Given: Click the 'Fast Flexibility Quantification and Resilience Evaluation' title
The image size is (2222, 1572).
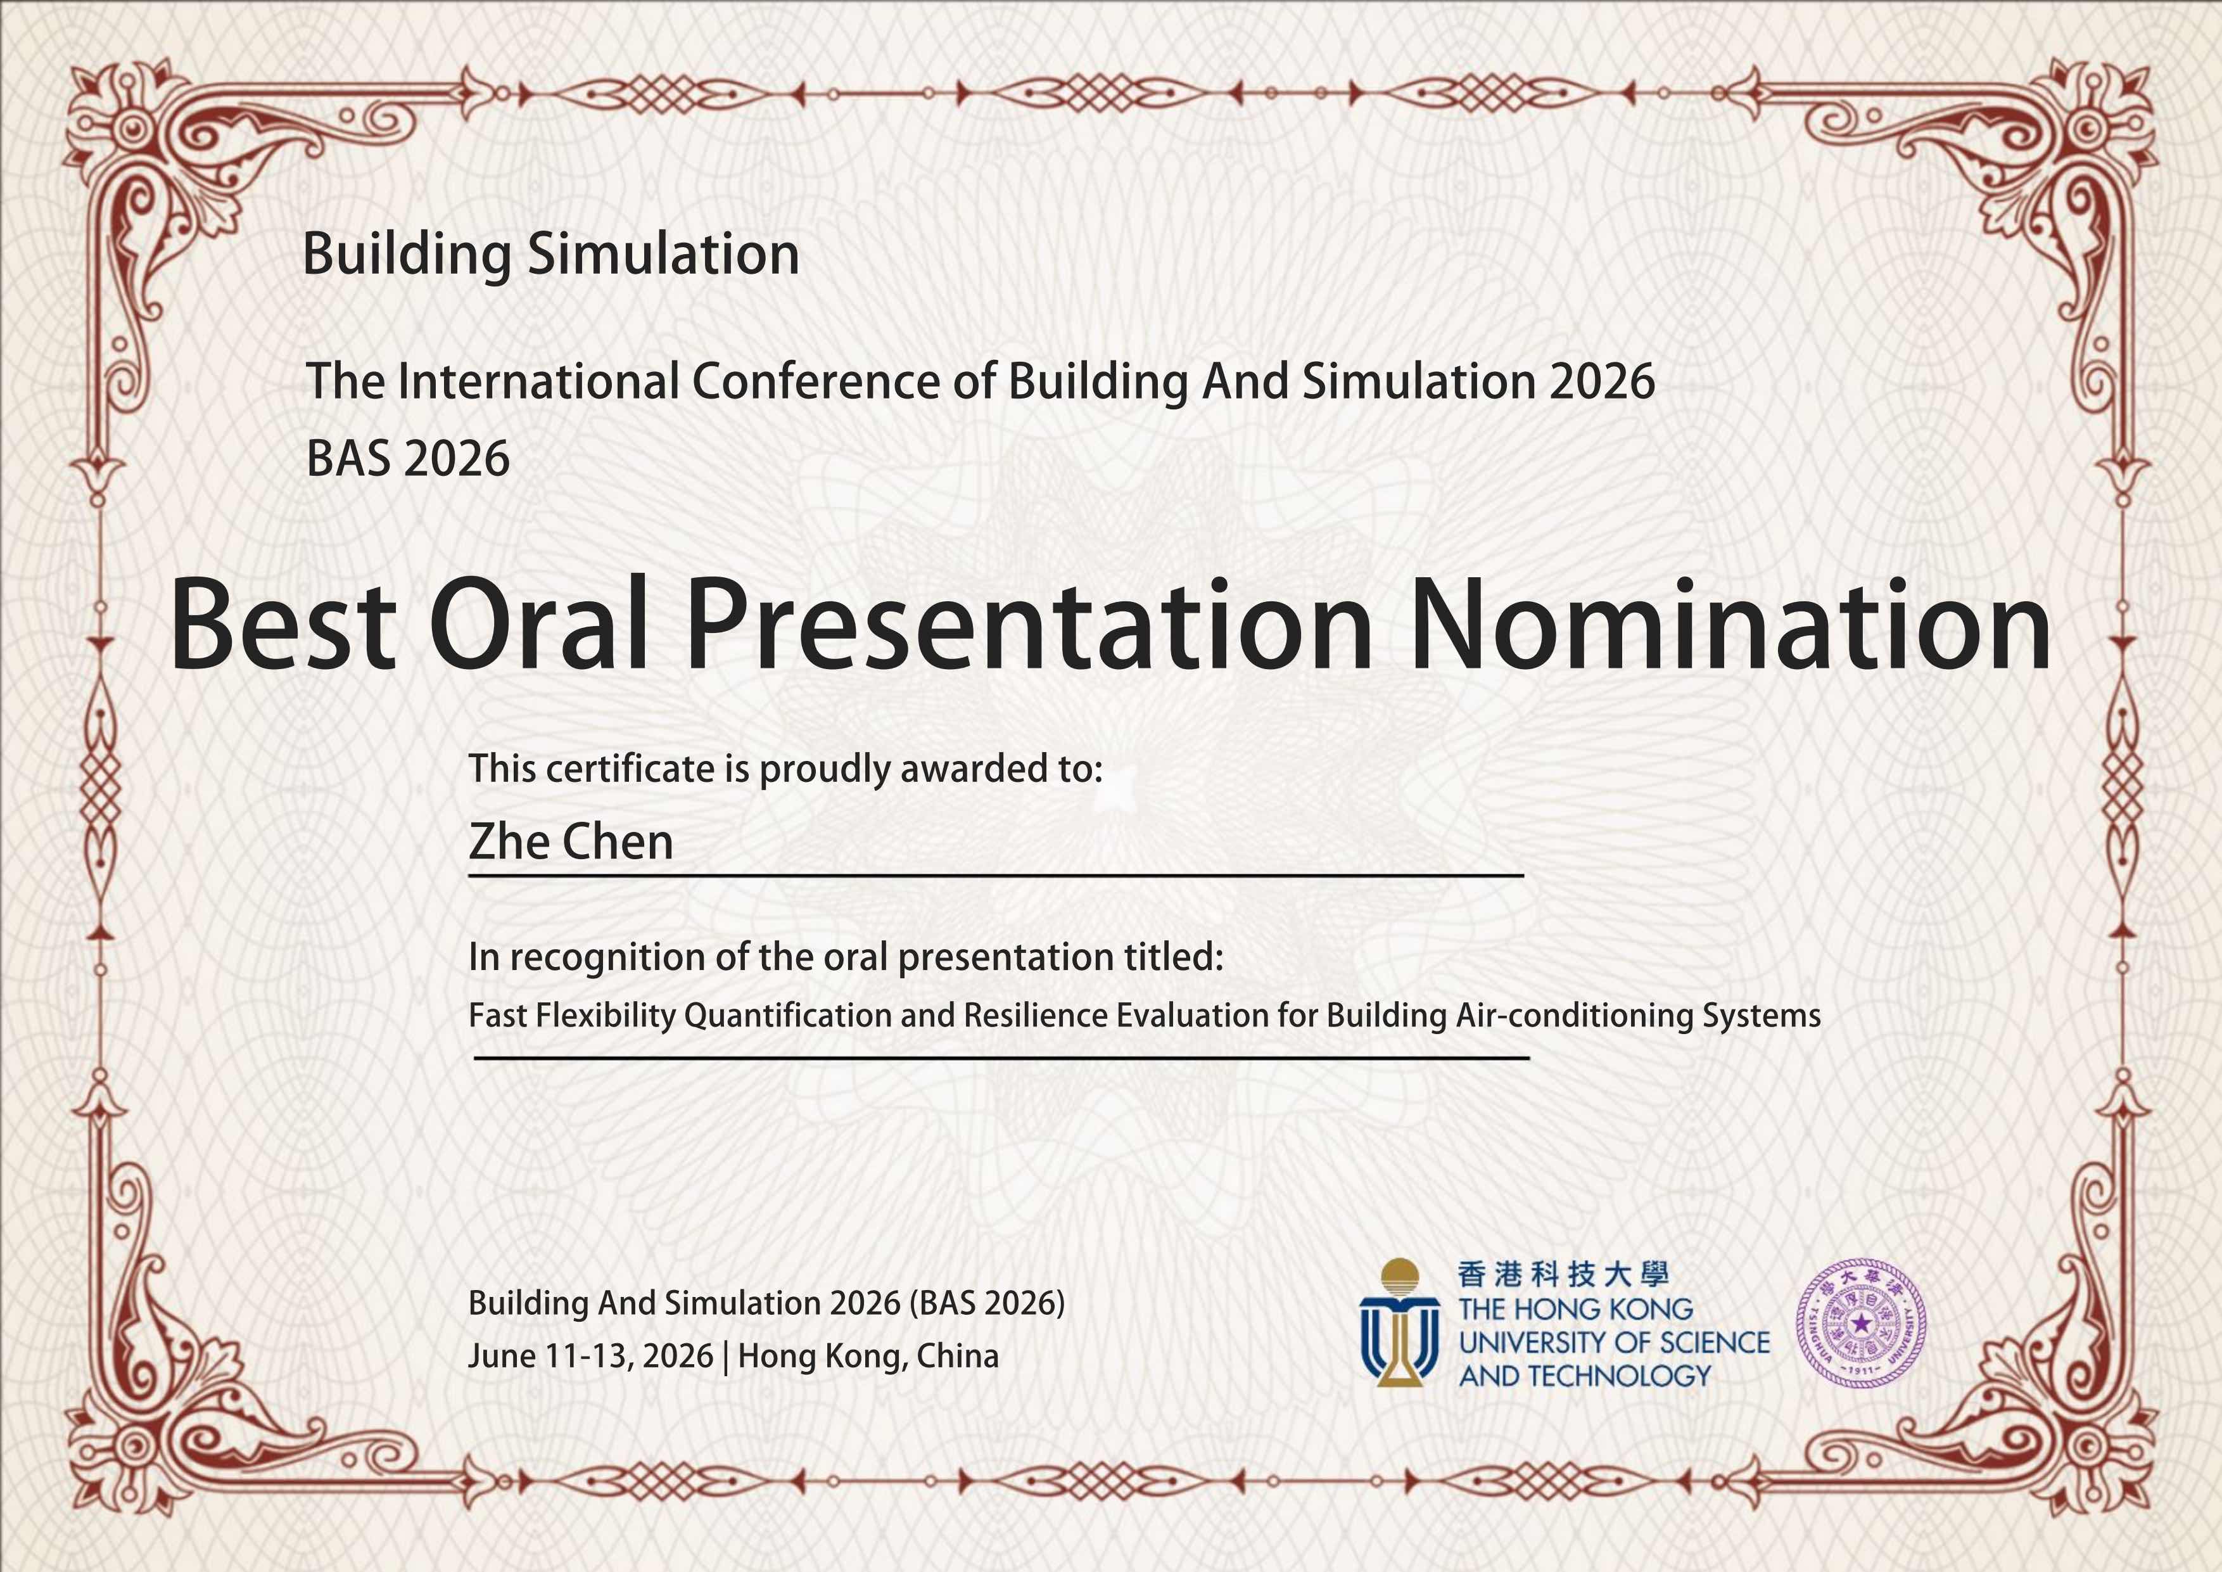Looking at the screenshot, I should [x=1144, y=1016].
